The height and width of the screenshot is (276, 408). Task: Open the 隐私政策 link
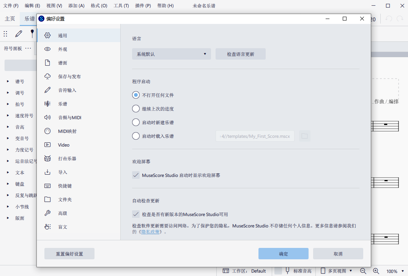pyautogui.click(x=150, y=232)
